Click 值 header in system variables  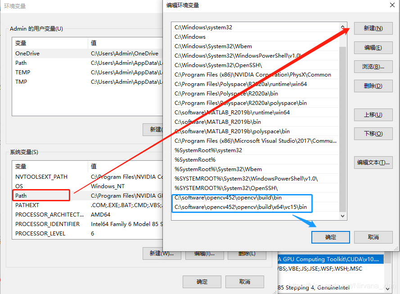tap(126, 166)
